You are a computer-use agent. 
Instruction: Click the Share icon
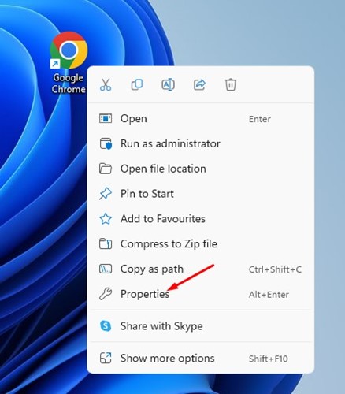pyautogui.click(x=199, y=84)
